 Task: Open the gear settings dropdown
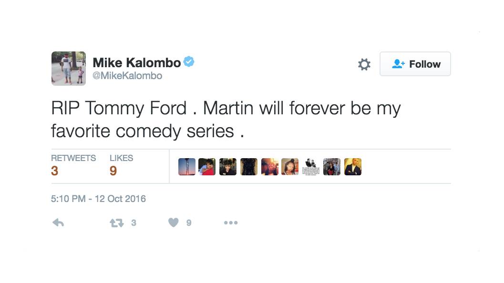364,64
